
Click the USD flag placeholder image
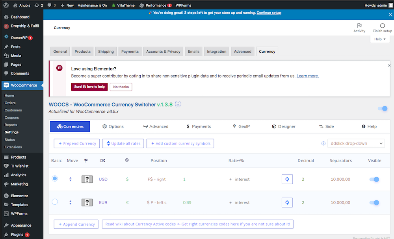click(x=87, y=179)
